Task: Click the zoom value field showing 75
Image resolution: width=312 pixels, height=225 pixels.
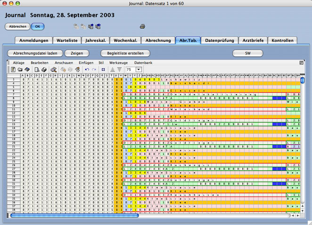Action: point(131,70)
